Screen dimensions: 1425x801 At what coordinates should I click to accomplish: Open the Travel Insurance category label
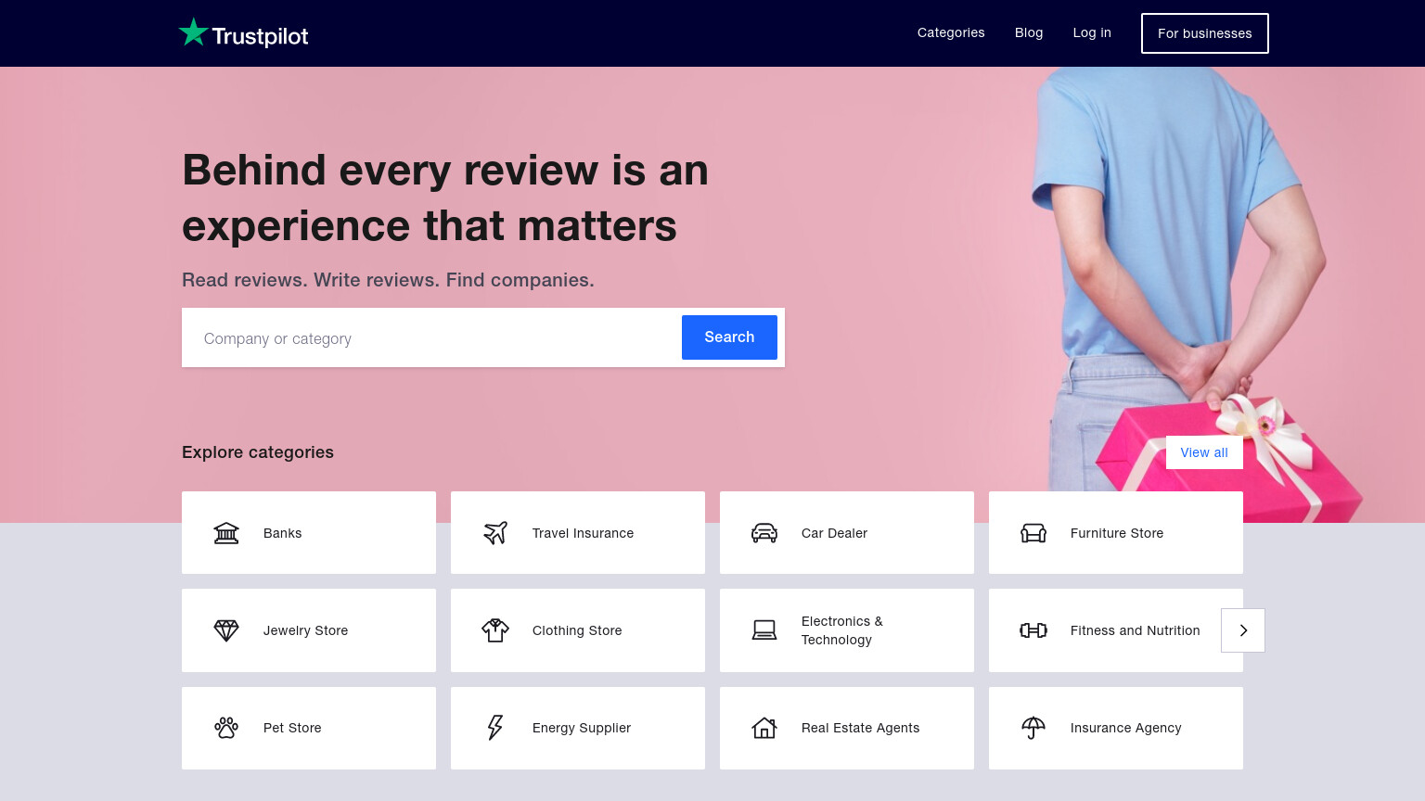584,533
